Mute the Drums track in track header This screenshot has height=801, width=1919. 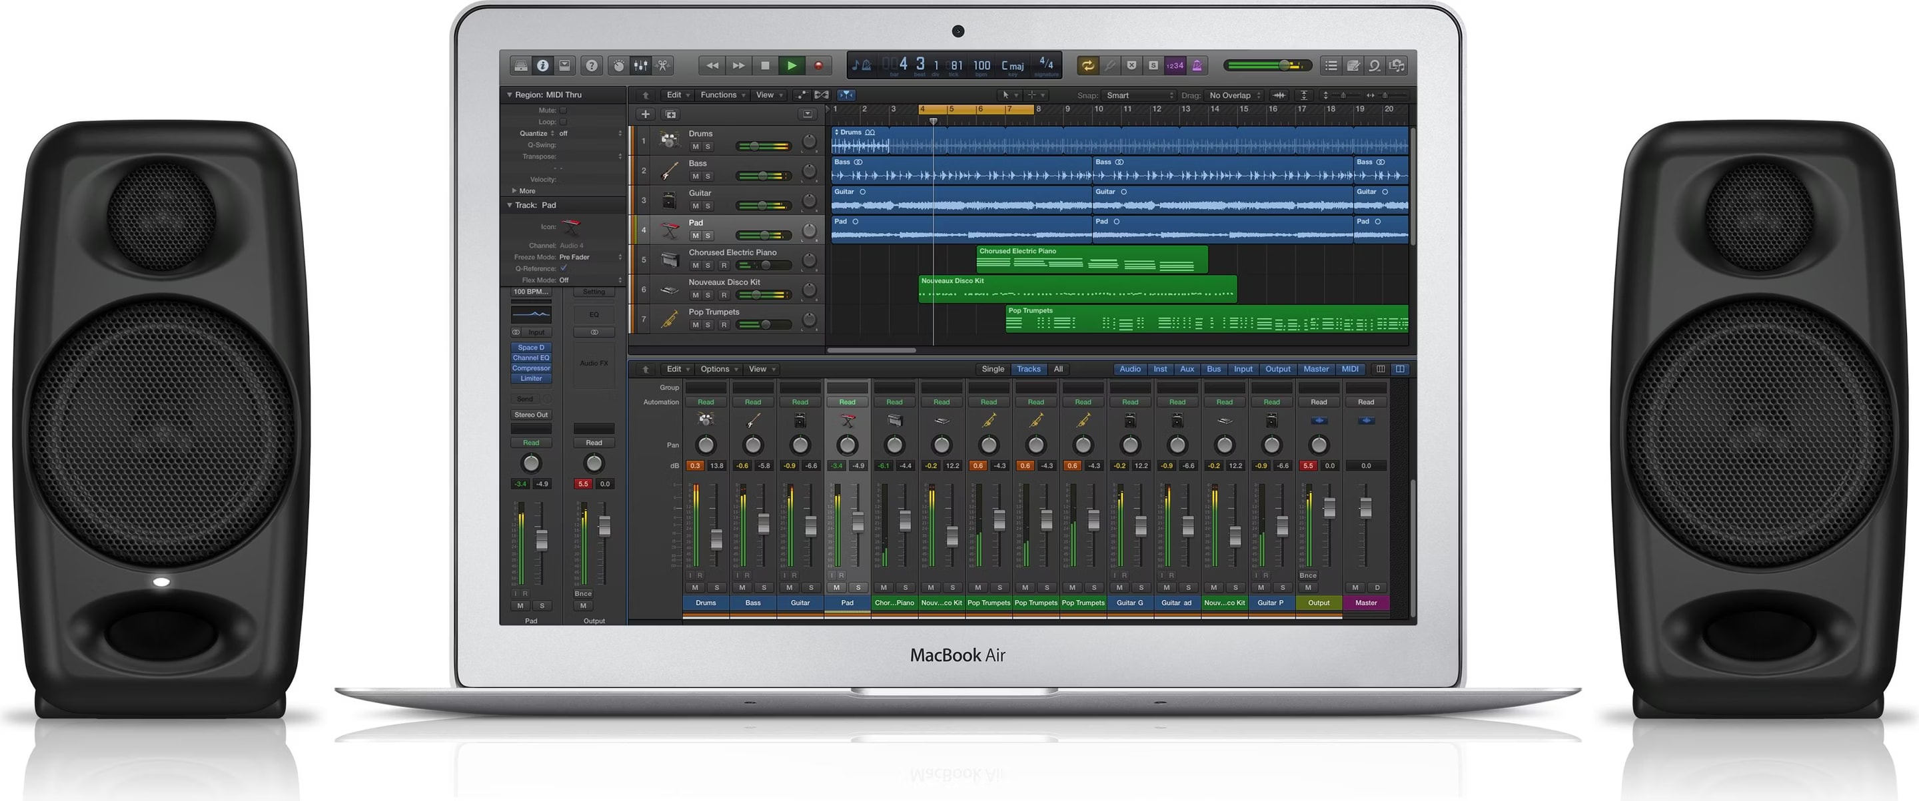coord(696,147)
